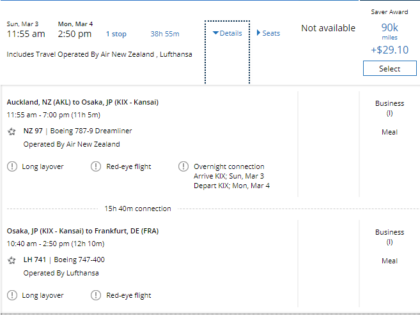The height and width of the screenshot is (315, 420).
Task: Collapse the flight Details section
Action: coord(227,33)
